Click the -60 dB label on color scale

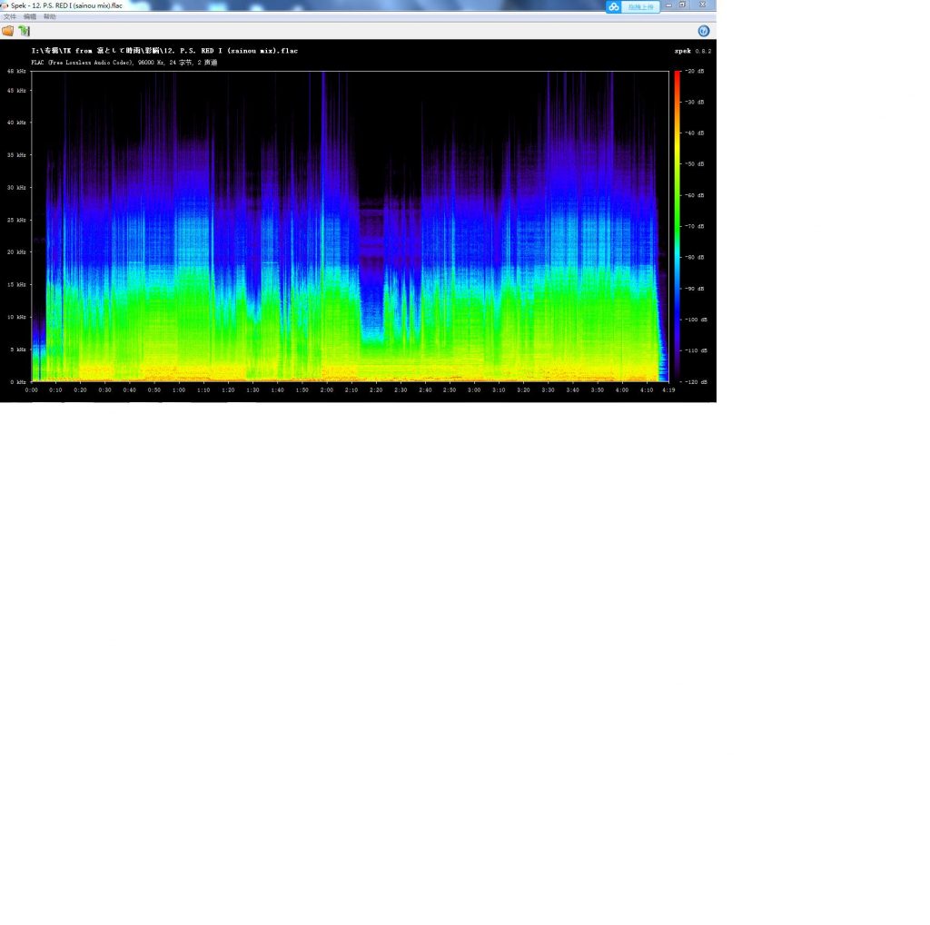[695, 195]
